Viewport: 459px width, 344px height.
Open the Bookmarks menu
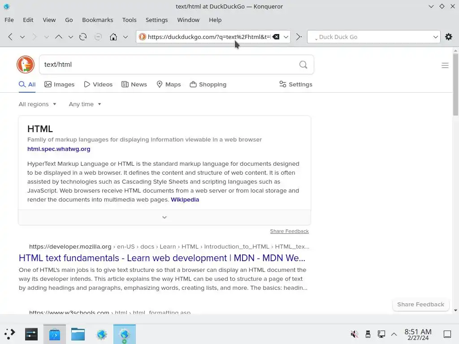tap(97, 20)
